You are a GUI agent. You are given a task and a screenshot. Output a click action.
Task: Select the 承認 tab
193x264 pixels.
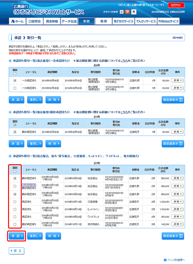point(86,21)
